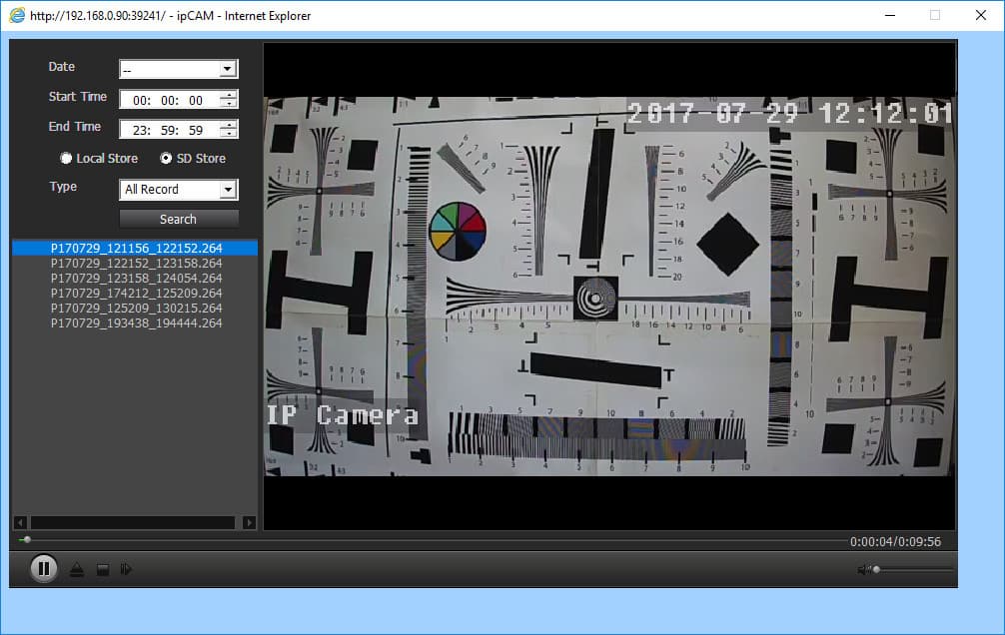Select recording P170729_123158_124054.264
Image resolution: width=1005 pixels, height=635 pixels.
click(136, 279)
